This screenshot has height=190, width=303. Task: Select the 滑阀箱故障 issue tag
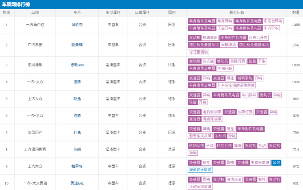[x=212, y=119]
